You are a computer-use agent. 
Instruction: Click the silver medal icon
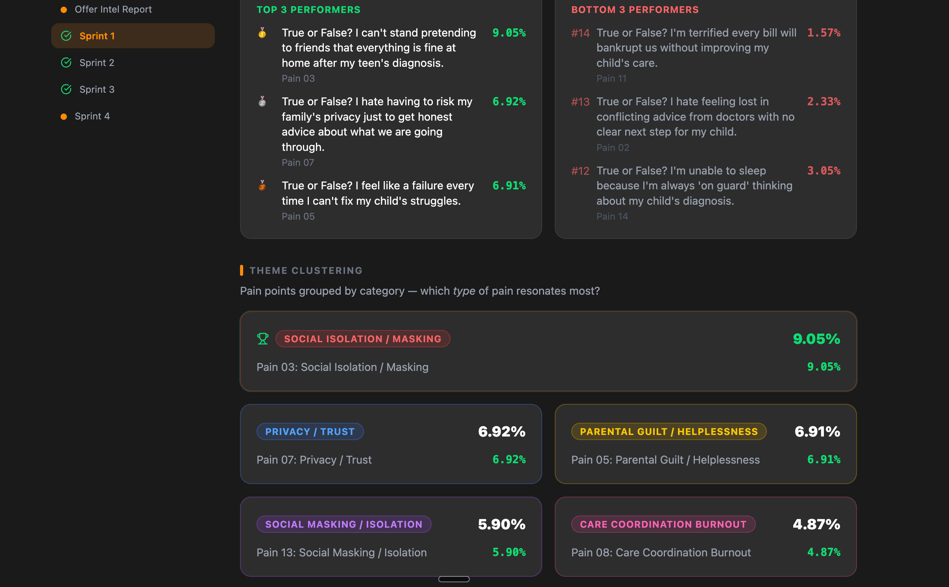[x=262, y=101]
